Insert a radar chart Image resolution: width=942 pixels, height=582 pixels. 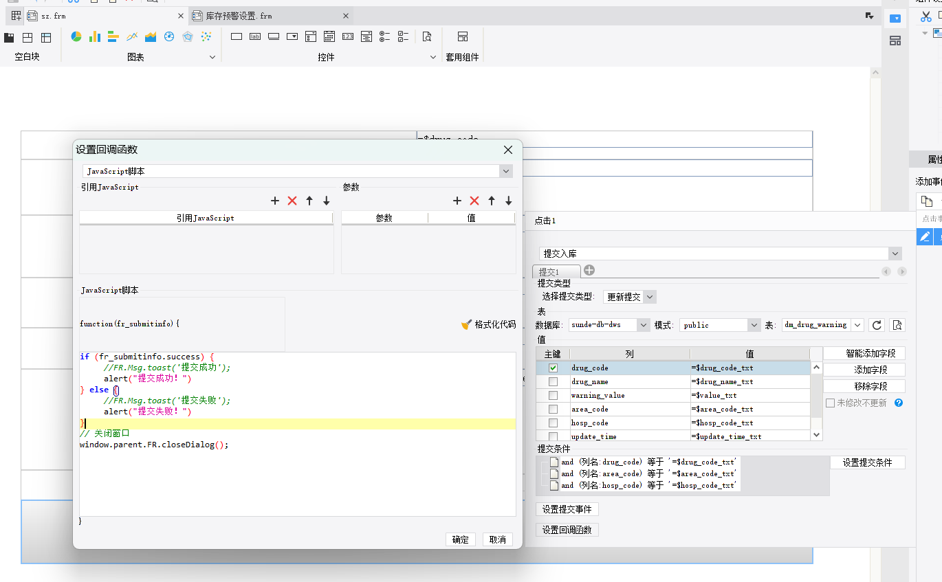click(188, 36)
